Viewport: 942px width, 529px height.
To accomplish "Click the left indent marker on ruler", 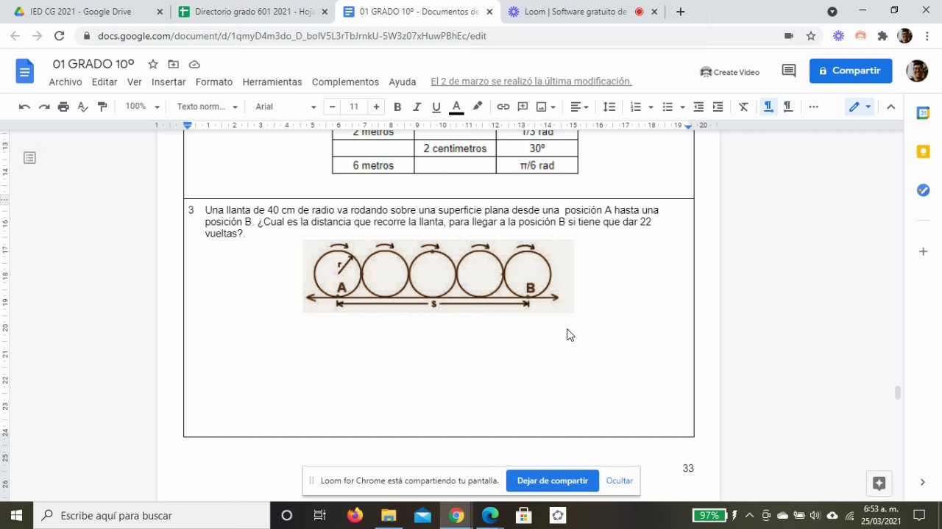I will 188,126.
